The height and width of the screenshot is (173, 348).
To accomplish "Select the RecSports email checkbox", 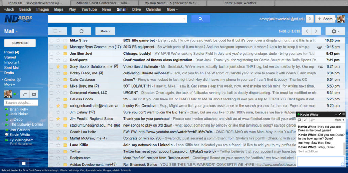I will 51,60.
